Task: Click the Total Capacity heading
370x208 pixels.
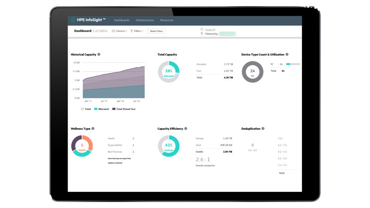Action: point(167,55)
